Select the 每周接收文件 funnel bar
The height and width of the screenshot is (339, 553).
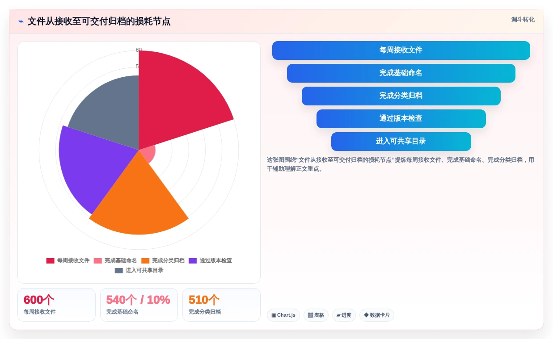pyautogui.click(x=401, y=50)
